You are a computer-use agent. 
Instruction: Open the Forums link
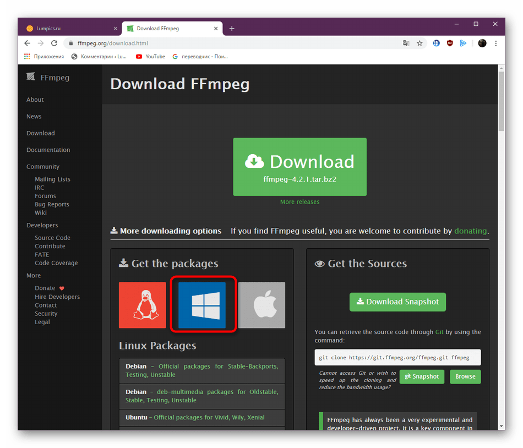[x=45, y=196]
